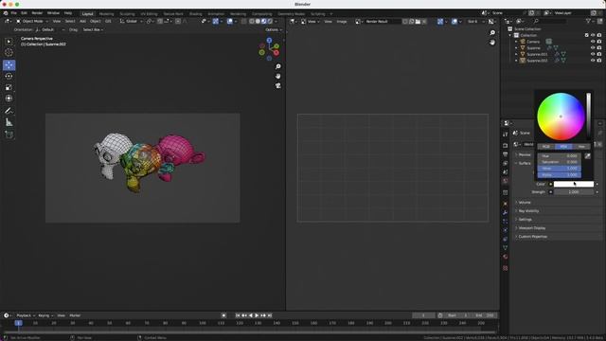Open the Select Box drag dropdown

(93, 29)
